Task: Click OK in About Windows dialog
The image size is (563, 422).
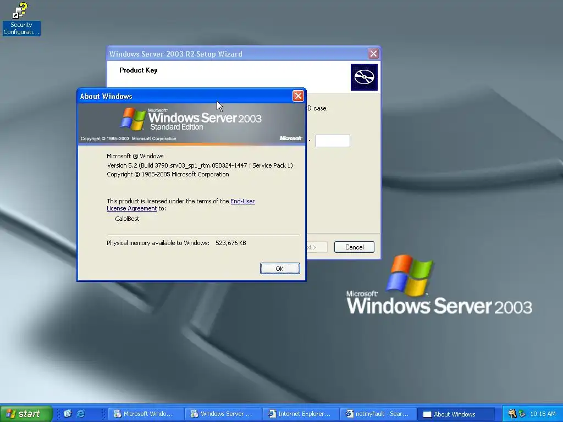Action: [x=280, y=268]
